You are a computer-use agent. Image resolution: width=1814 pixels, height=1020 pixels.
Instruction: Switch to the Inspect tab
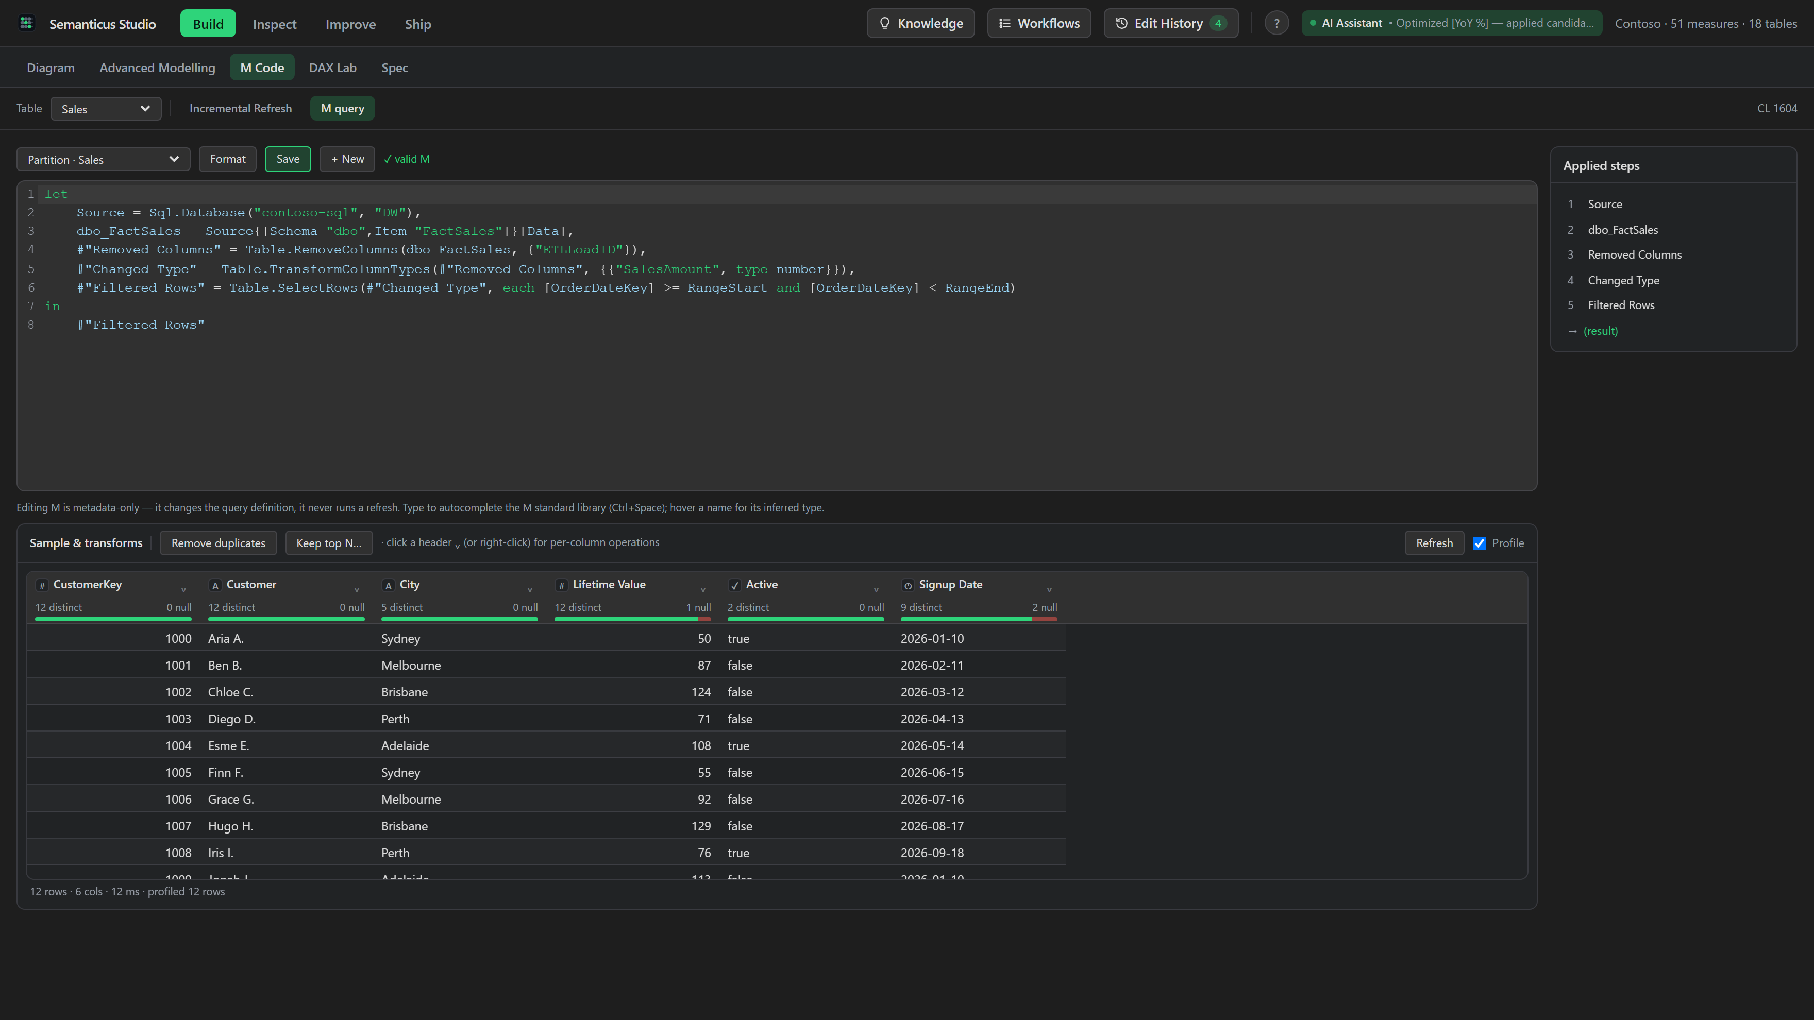275,23
